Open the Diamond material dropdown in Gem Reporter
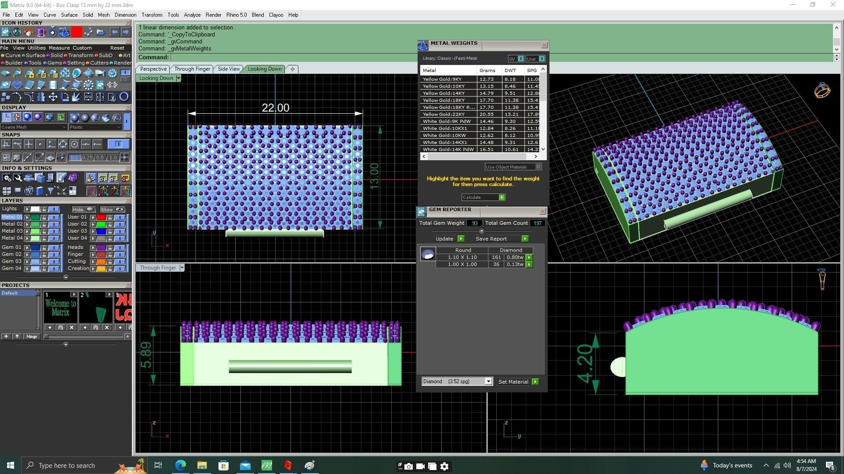 click(488, 381)
